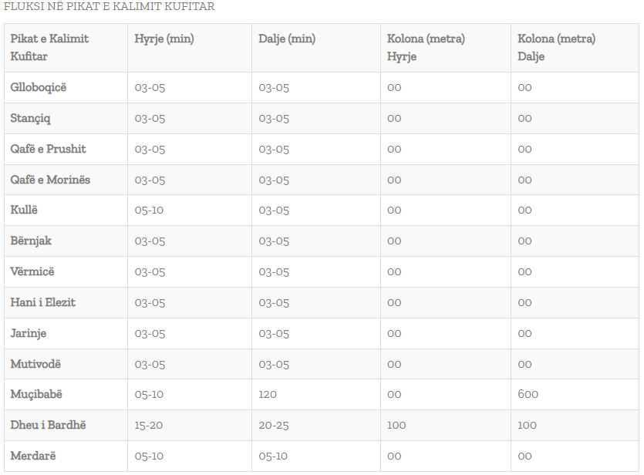The width and height of the screenshot is (644, 475).
Task: Click the Hyrje (min) column header
Action: click(164, 39)
